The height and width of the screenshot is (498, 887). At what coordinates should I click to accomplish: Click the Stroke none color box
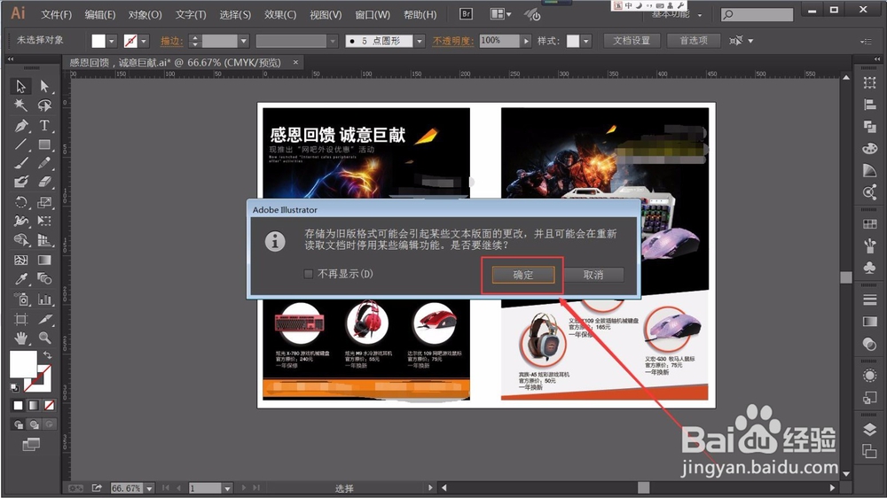pyautogui.click(x=37, y=378)
